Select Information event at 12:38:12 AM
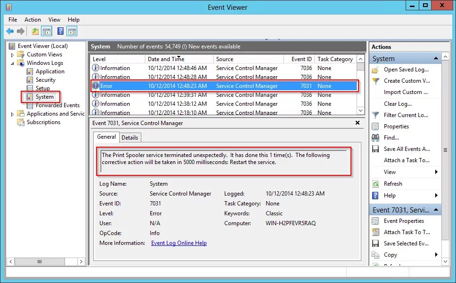This screenshot has height=283, width=456. click(224, 104)
